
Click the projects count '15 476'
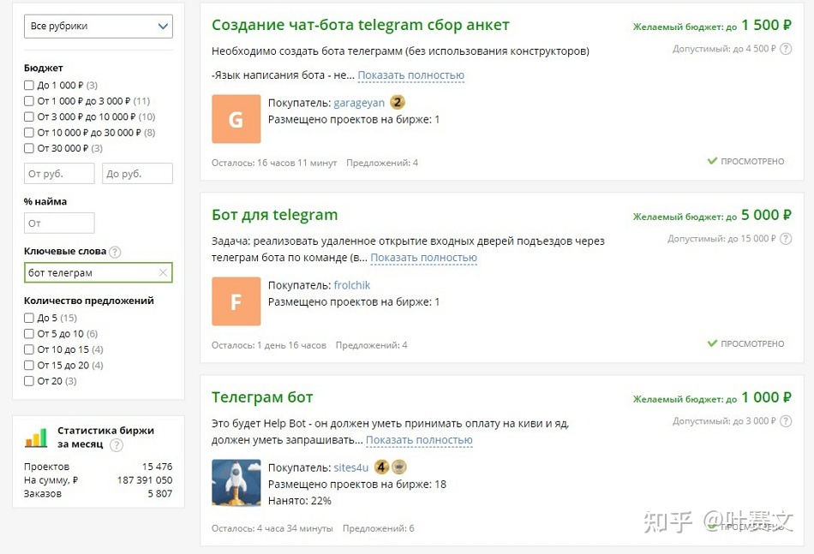pos(158,467)
